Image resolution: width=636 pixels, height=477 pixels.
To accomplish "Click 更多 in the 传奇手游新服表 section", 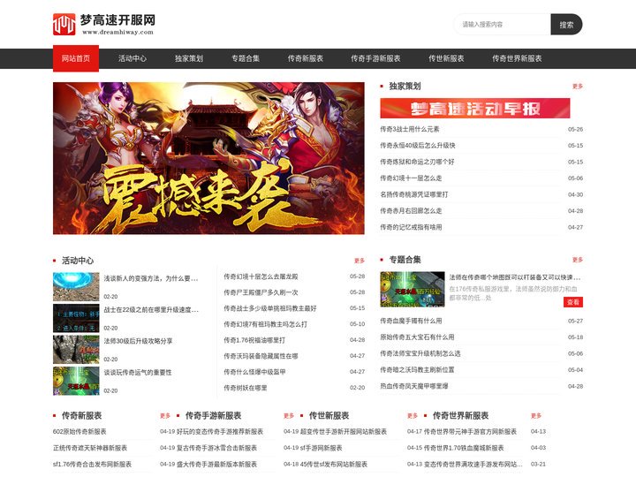I will [x=289, y=416].
